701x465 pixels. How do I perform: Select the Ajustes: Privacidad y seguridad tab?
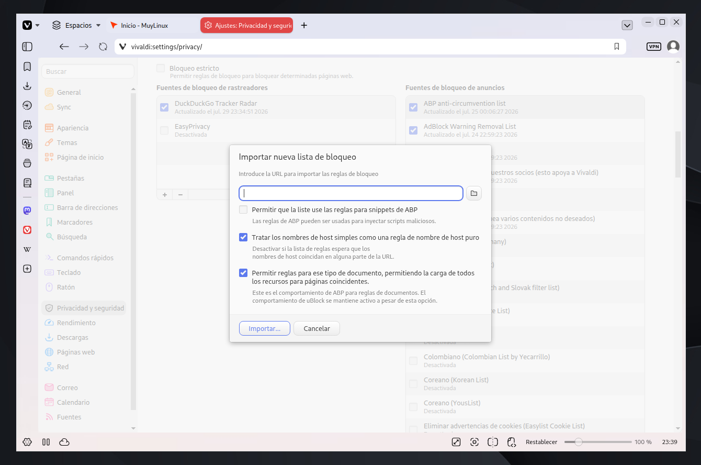click(x=246, y=25)
